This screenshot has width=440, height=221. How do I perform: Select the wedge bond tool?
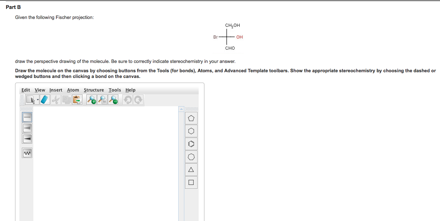(x=27, y=138)
